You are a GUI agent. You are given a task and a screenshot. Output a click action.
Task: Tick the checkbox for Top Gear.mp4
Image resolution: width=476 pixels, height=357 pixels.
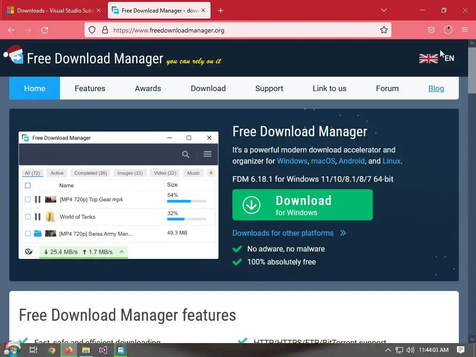pos(27,199)
